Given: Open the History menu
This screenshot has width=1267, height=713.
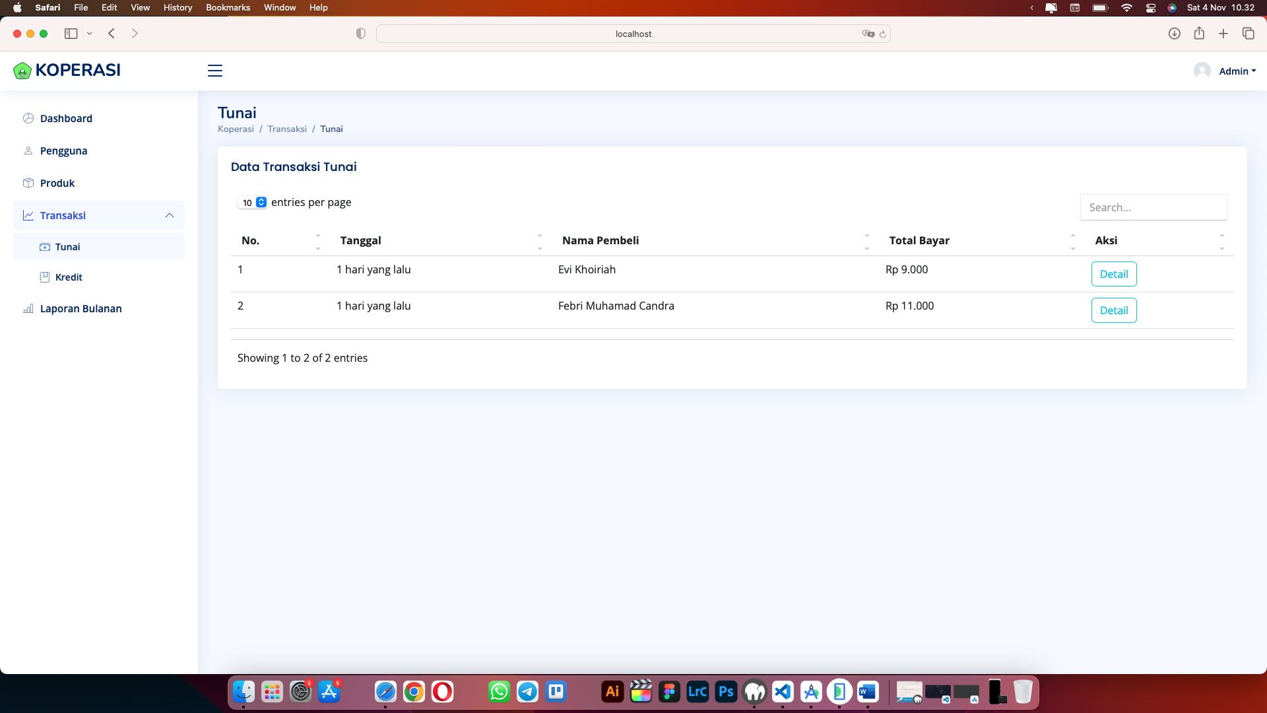Looking at the screenshot, I should coord(178,7).
